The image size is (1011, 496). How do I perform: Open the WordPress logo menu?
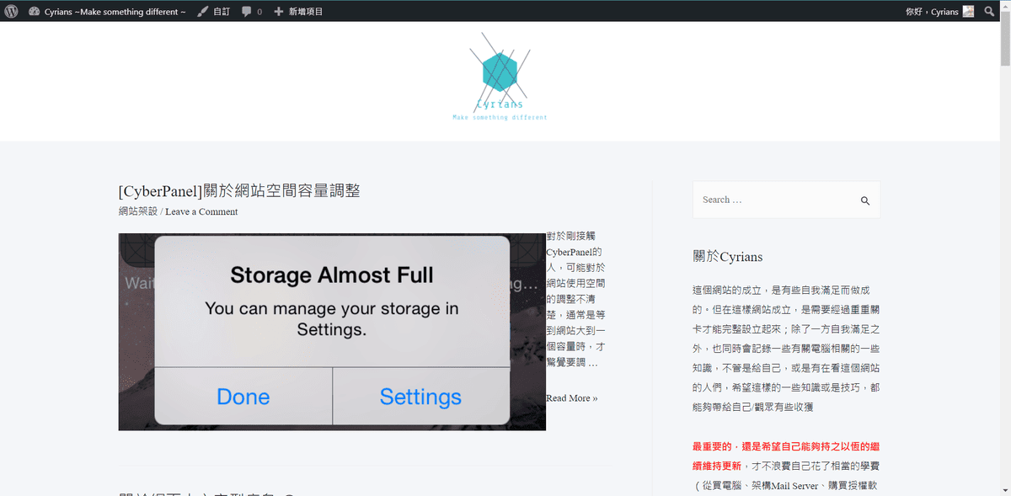(12, 12)
